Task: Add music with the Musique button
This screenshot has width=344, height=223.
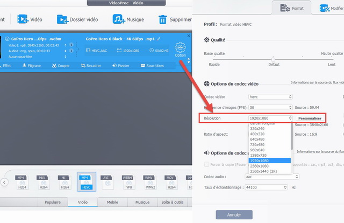Action: pyautogui.click(x=128, y=19)
